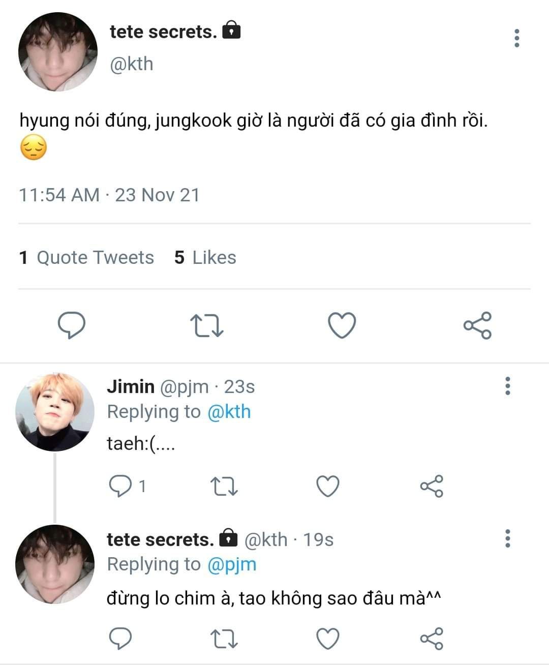Image resolution: width=549 pixels, height=665 pixels.
Task: Like the 'đừng lo chim à' reply
Action: pos(328,639)
